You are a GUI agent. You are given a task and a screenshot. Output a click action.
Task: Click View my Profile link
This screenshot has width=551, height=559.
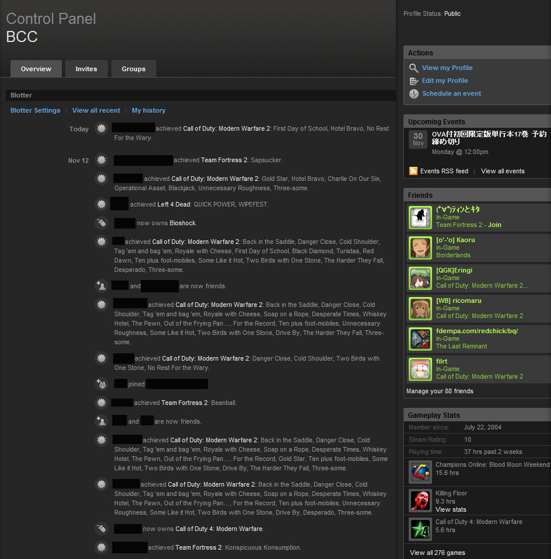[447, 68]
